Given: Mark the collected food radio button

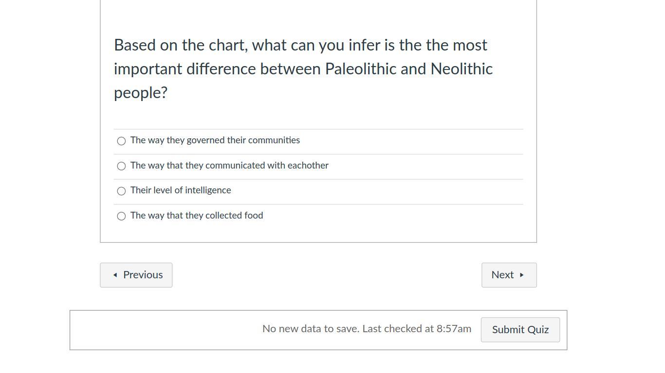Looking at the screenshot, I should pyautogui.click(x=121, y=216).
